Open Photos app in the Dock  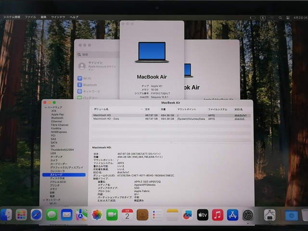(x=97, y=215)
